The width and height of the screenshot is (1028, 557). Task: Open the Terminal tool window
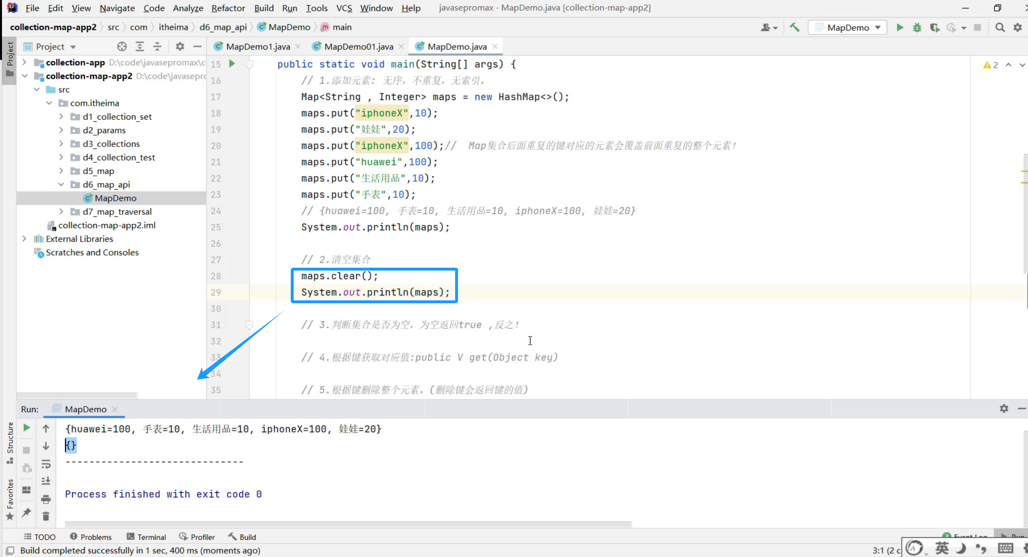pos(146,537)
